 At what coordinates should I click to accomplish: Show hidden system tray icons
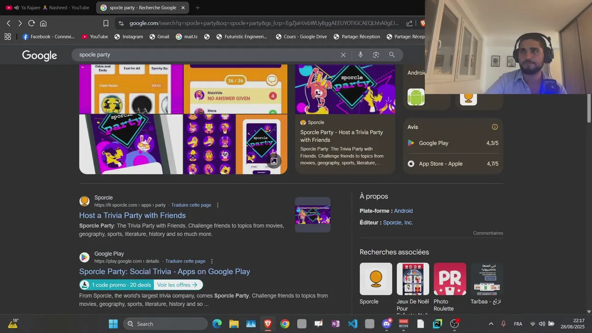(491, 324)
